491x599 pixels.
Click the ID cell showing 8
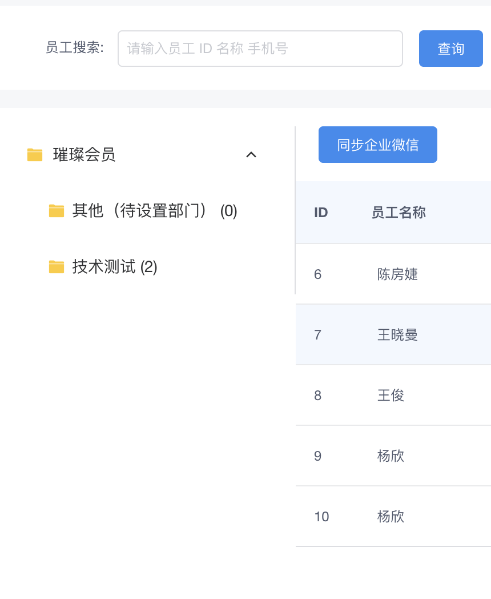pyautogui.click(x=318, y=396)
